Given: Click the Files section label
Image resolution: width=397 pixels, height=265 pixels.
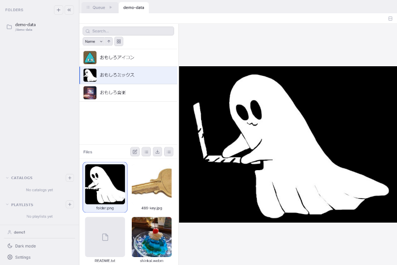Looking at the screenshot, I should tap(87, 152).
